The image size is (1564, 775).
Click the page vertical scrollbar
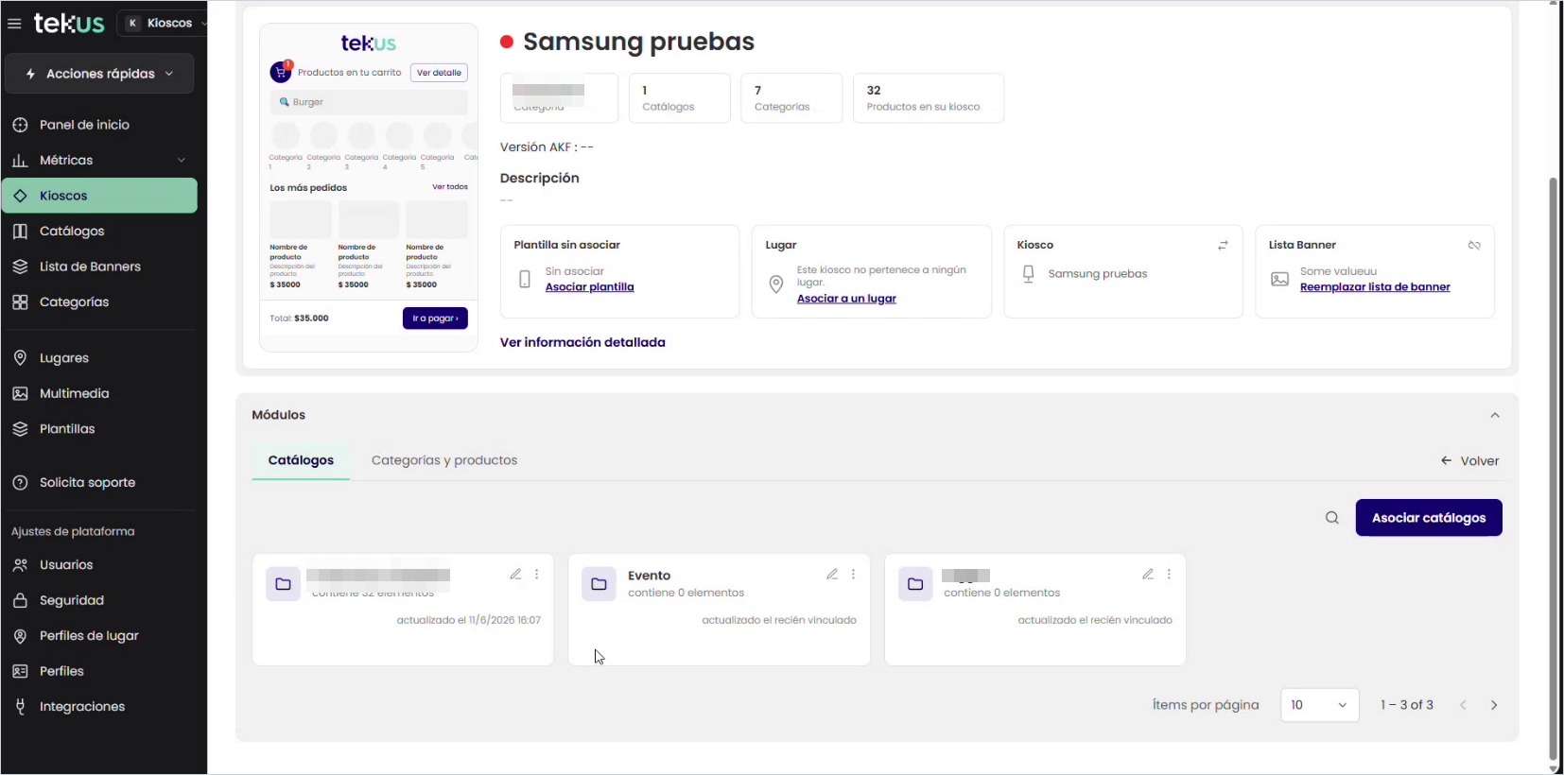click(1553, 468)
